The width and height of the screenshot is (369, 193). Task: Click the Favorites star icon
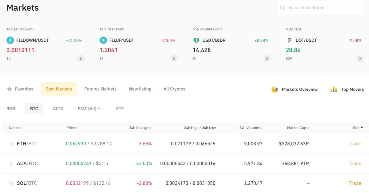click(x=9, y=89)
